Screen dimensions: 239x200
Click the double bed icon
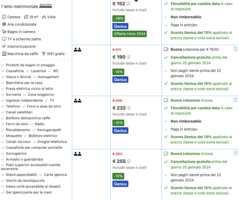click(x=45, y=6)
